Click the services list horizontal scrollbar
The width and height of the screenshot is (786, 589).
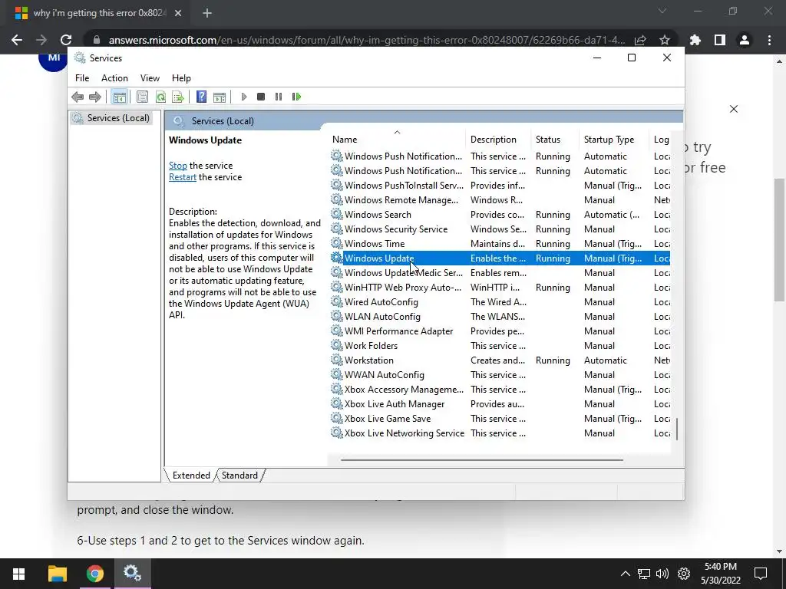pos(482,460)
